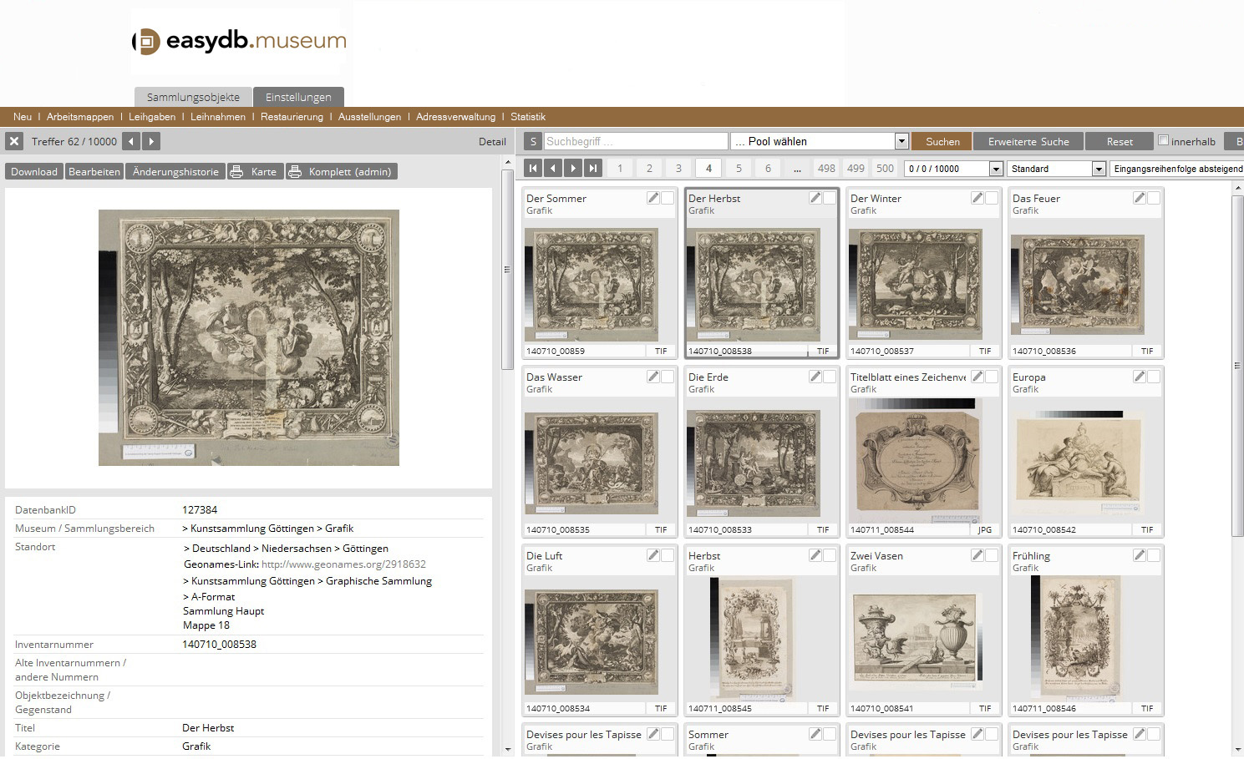Open Änderungshistorie
This screenshot has width=1244, height=759.
(x=175, y=171)
